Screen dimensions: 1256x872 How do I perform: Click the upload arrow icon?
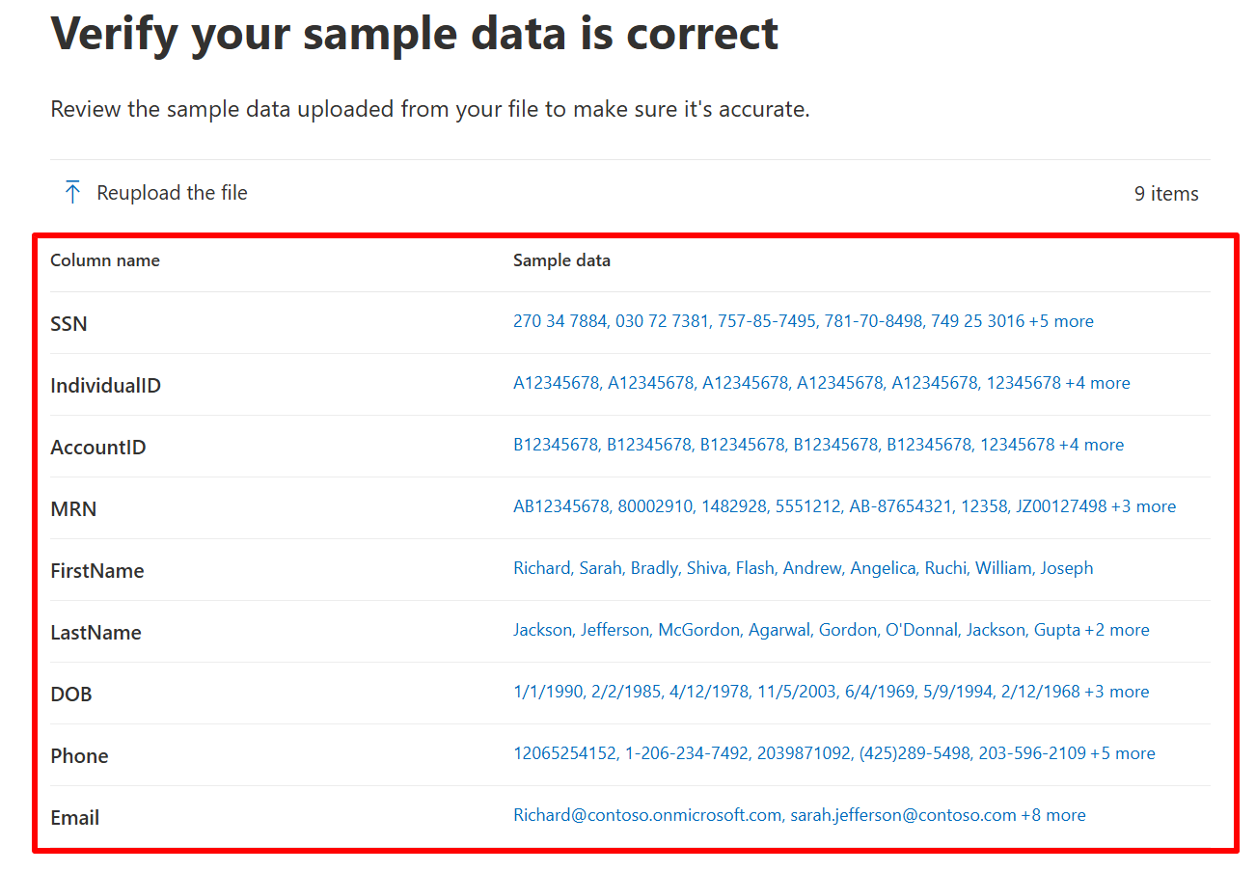tap(71, 192)
